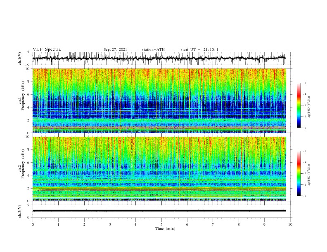Click the 'VLF Spectra' plot title
The image size is (327, 252).
coord(47,49)
